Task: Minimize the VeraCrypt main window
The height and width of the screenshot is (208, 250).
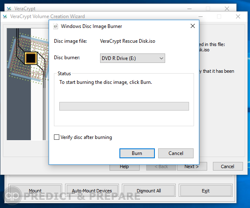Action: click(189, 9)
